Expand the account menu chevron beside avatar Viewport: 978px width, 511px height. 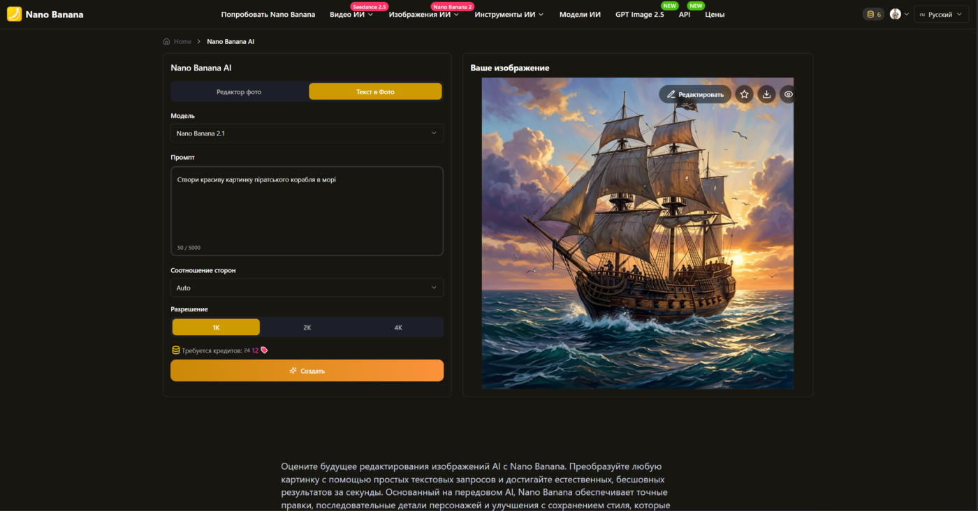[907, 14]
